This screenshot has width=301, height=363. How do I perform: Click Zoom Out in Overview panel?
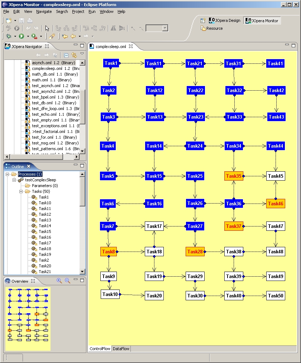click(67, 281)
